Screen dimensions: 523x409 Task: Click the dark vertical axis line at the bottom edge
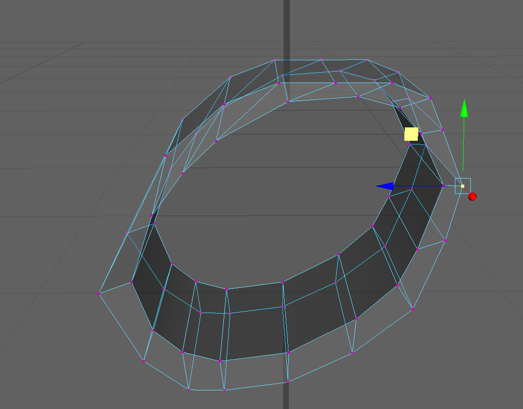[286, 400]
